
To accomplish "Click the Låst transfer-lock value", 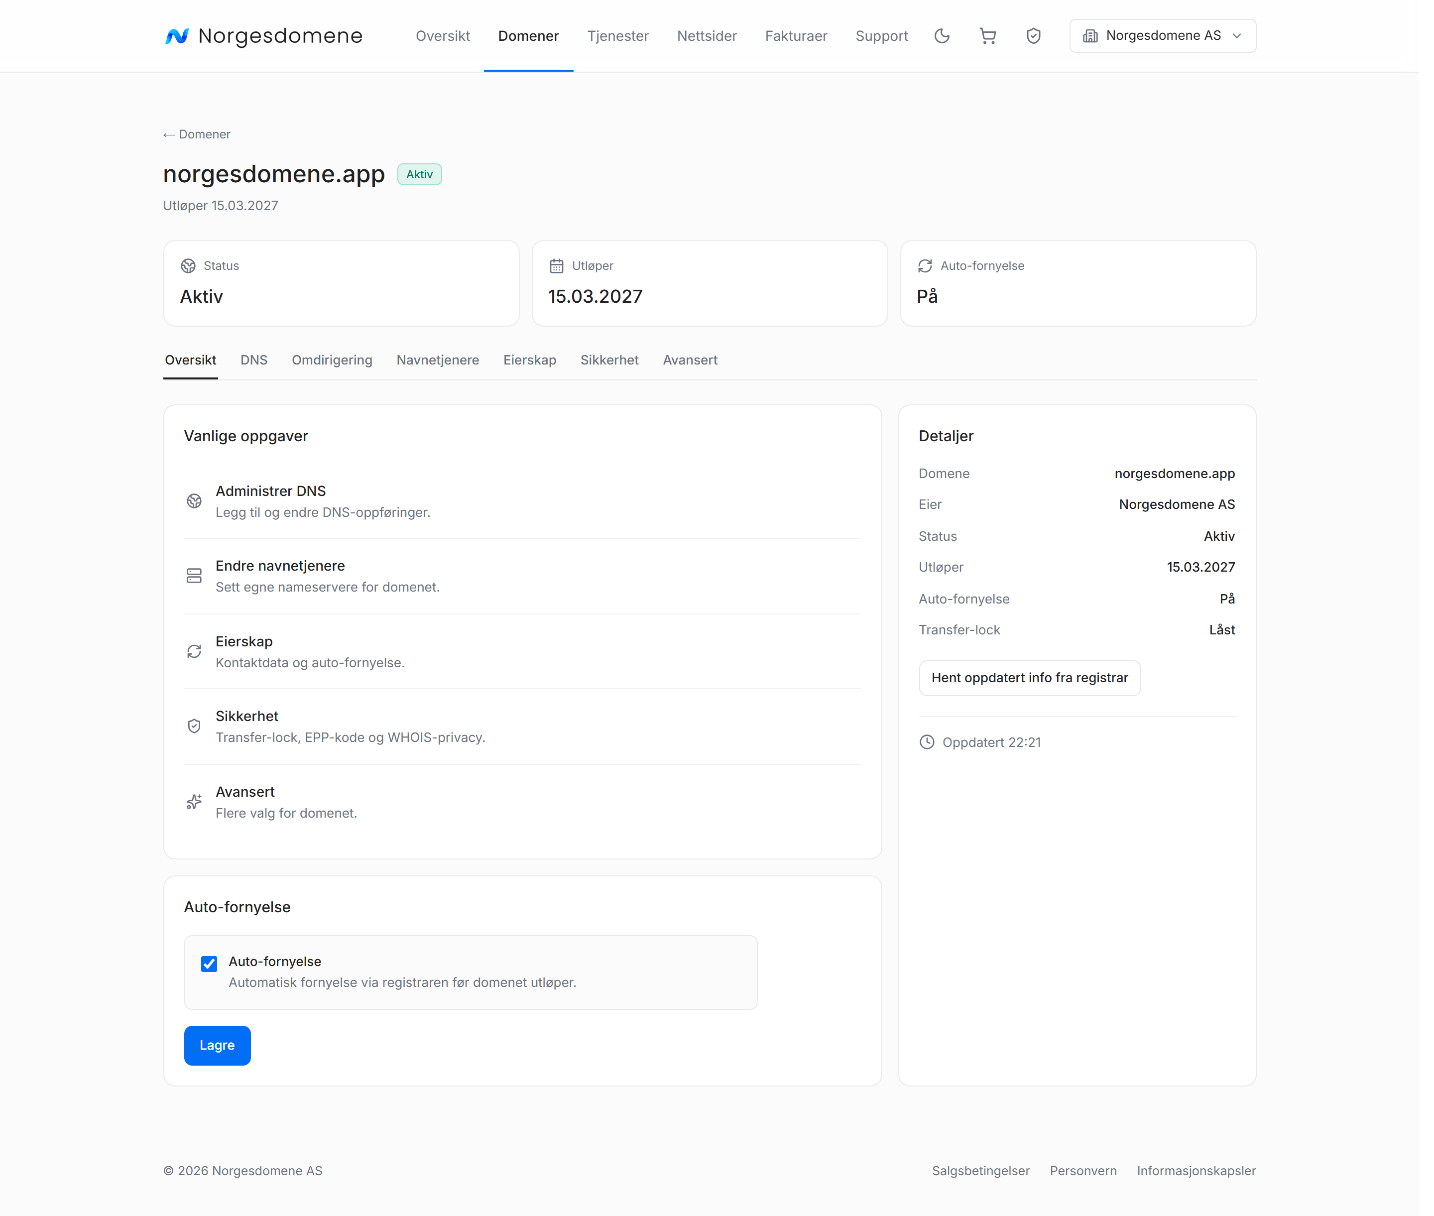I will 1222,630.
